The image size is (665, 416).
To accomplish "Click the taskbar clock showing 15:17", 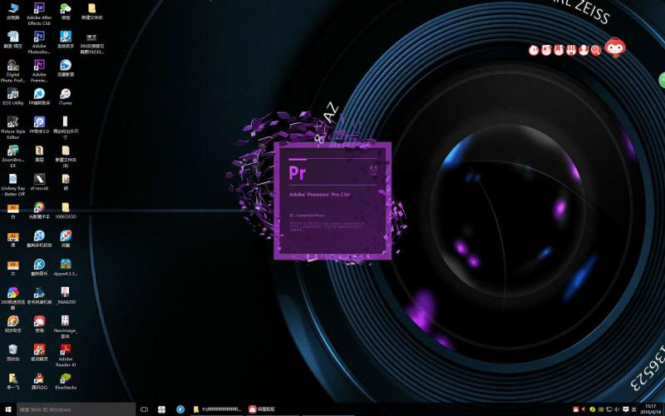I will (650, 409).
